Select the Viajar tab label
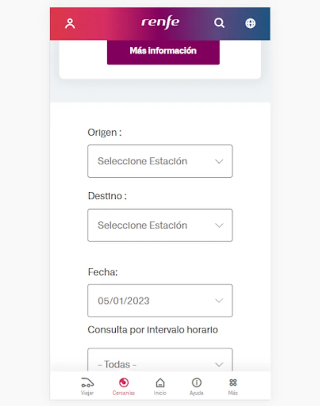The image size is (320, 406). pos(87,393)
